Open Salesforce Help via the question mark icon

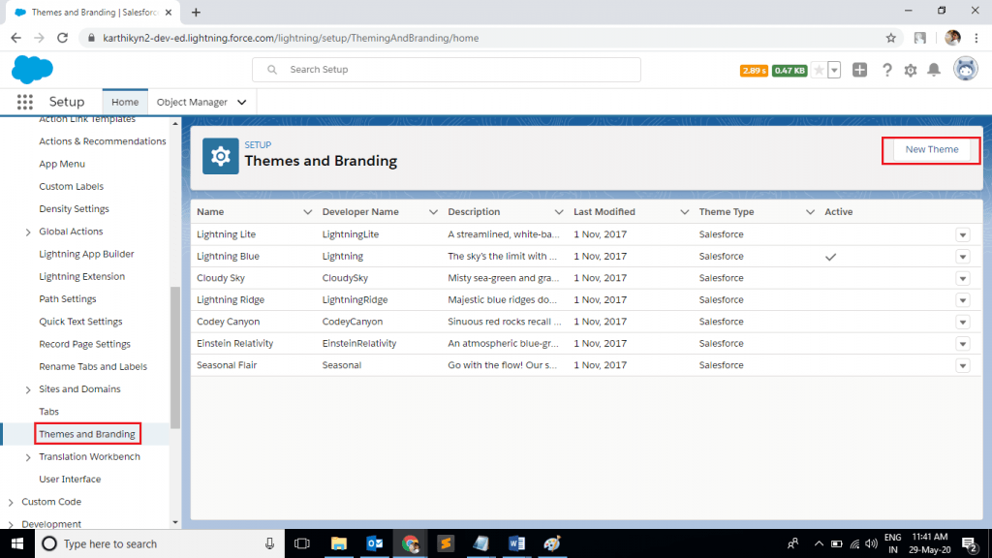886,70
